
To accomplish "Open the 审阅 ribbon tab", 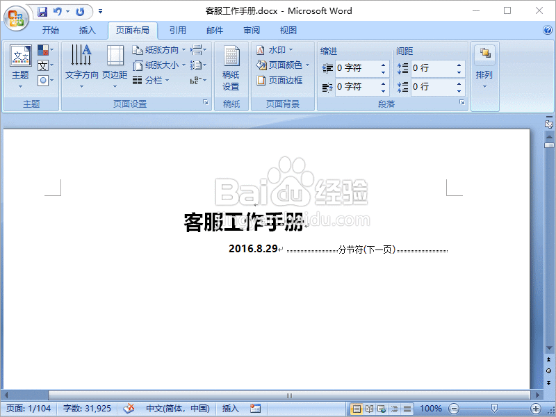I will click(x=251, y=31).
